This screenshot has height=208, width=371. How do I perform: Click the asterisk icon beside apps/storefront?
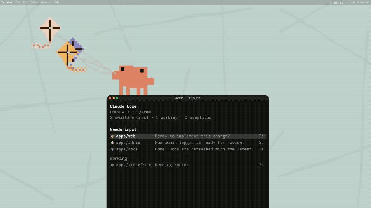[x=113, y=165]
